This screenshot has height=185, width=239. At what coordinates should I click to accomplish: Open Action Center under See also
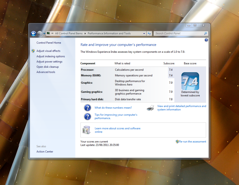(45, 151)
